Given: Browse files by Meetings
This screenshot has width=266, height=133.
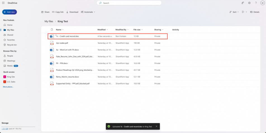Looking at the screenshot, I should 9,61.
